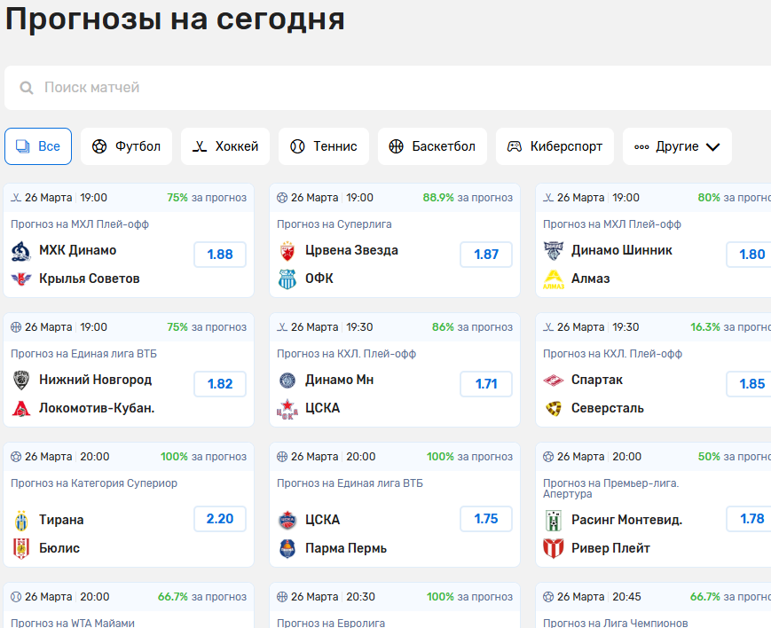
Task: Click the gamepad icon on the Киберспорт filter
Action: point(515,145)
